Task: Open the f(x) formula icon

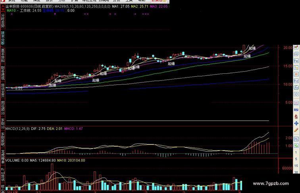Action: pos(296,88)
